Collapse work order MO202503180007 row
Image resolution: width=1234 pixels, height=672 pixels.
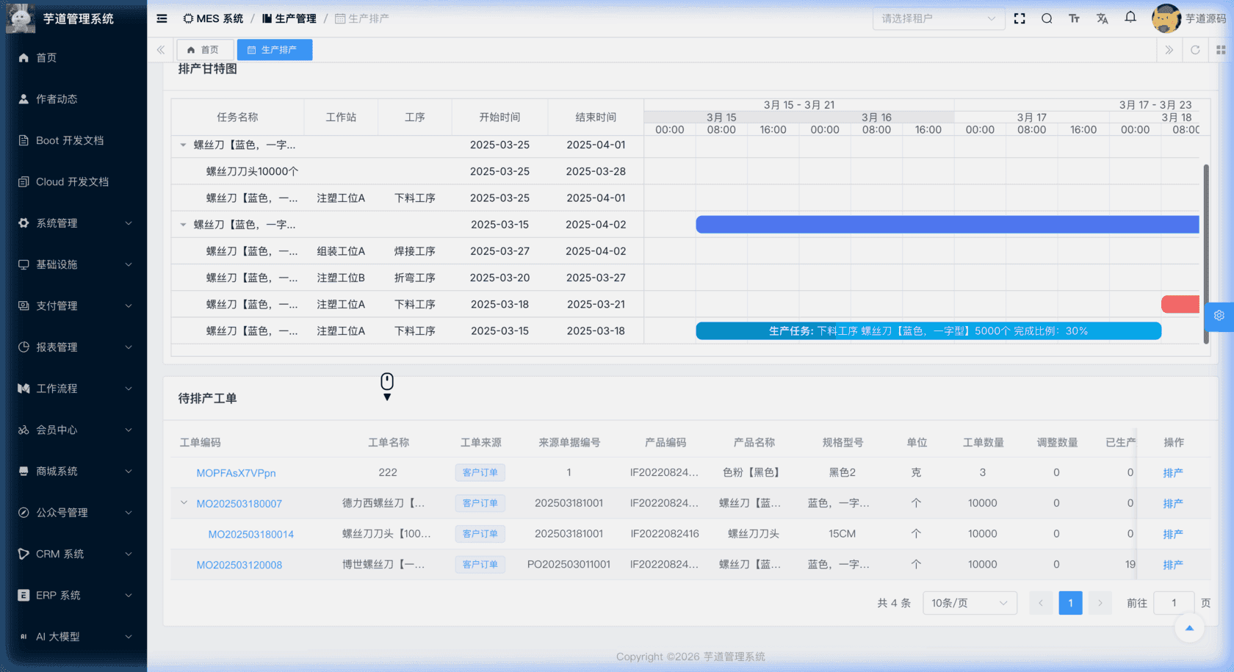click(x=184, y=503)
